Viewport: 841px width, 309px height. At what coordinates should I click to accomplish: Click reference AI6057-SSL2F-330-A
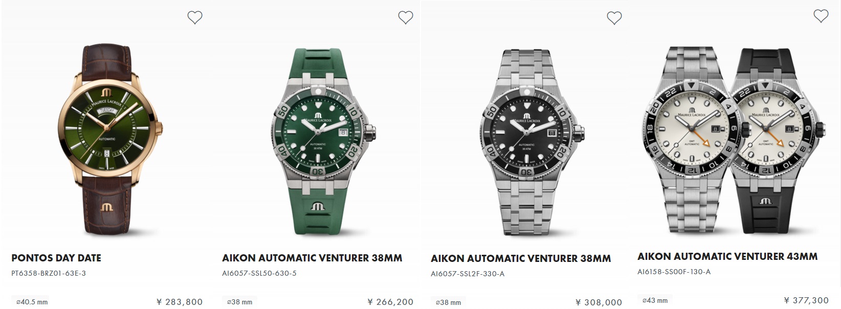click(x=468, y=274)
